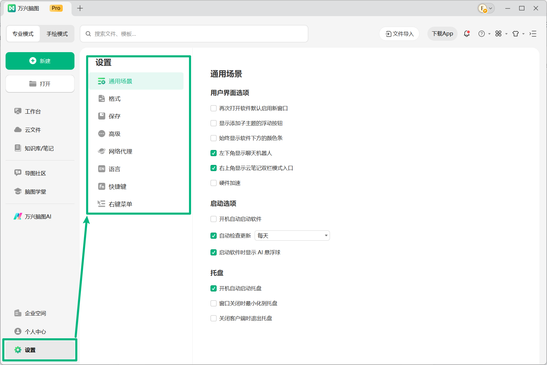The width and height of the screenshot is (547, 365).
Task: Expand the account avatar chevron
Action: 490,8
